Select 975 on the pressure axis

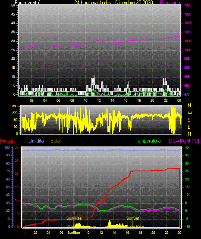[x=187, y=94]
